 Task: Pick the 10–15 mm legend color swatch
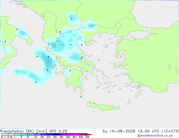[37, 134]
